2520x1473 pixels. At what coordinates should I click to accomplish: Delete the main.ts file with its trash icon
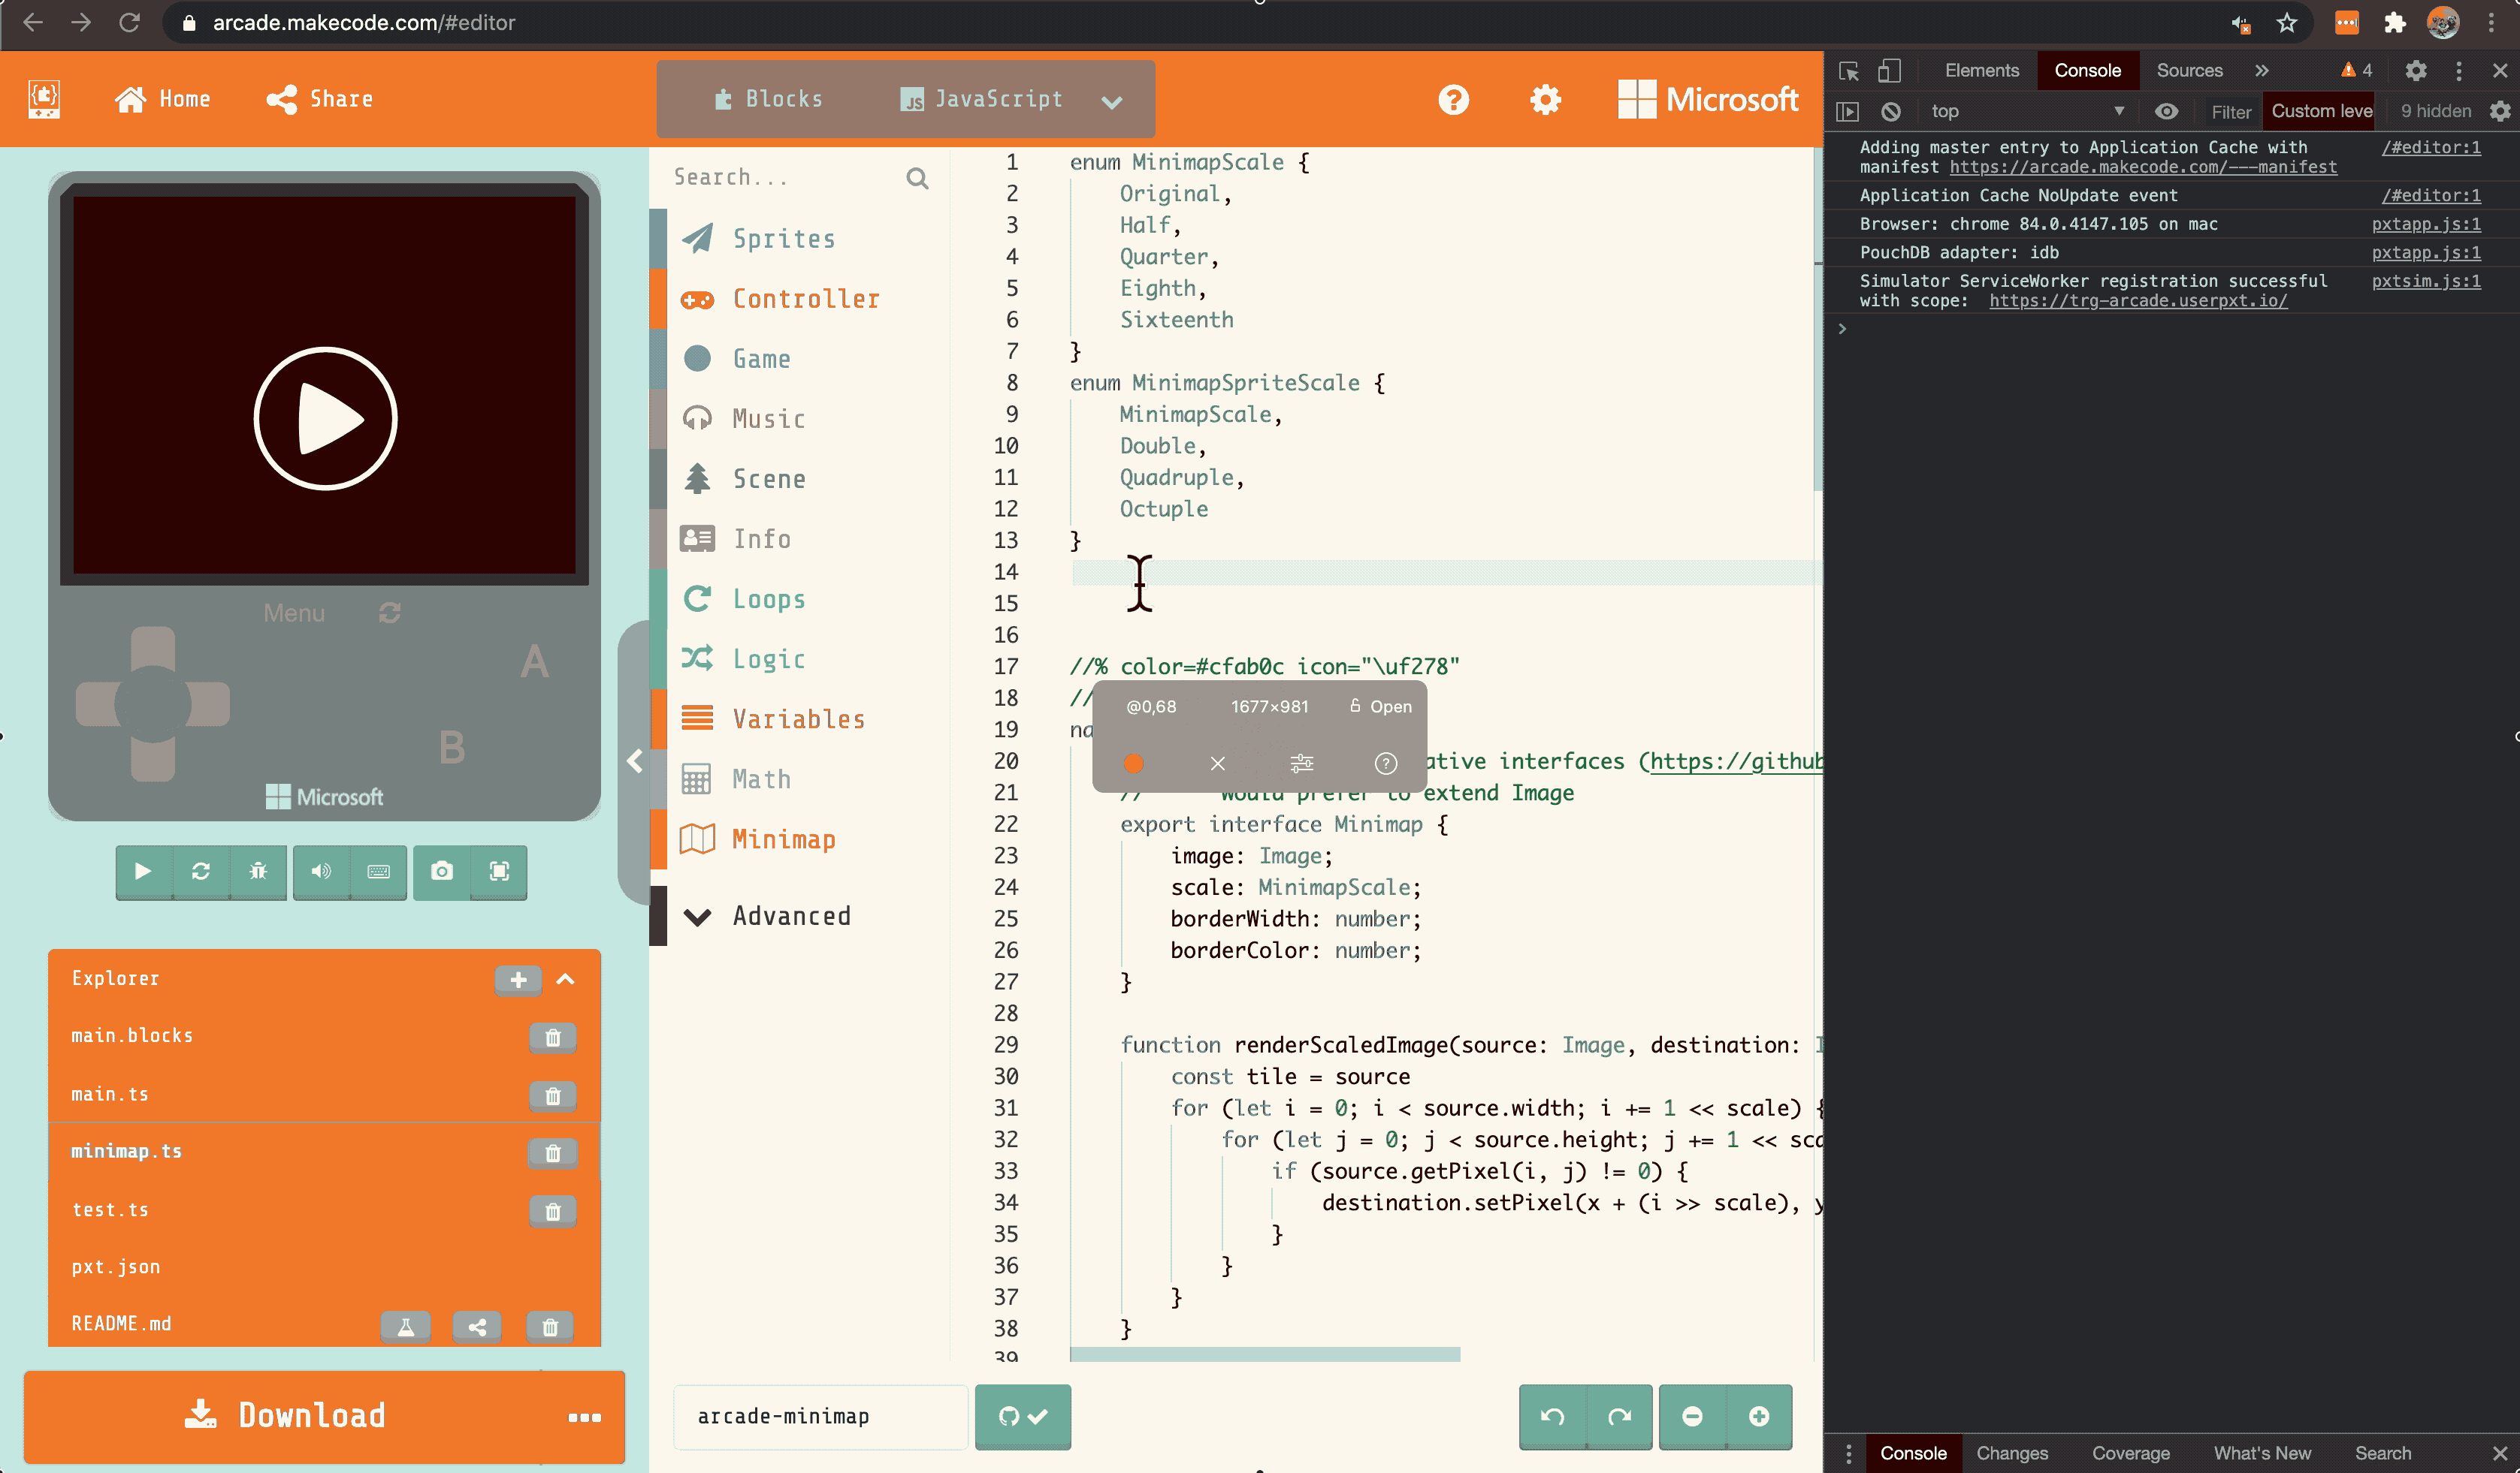pyautogui.click(x=552, y=1095)
